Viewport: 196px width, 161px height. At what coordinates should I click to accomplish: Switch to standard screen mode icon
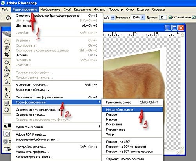5,141
